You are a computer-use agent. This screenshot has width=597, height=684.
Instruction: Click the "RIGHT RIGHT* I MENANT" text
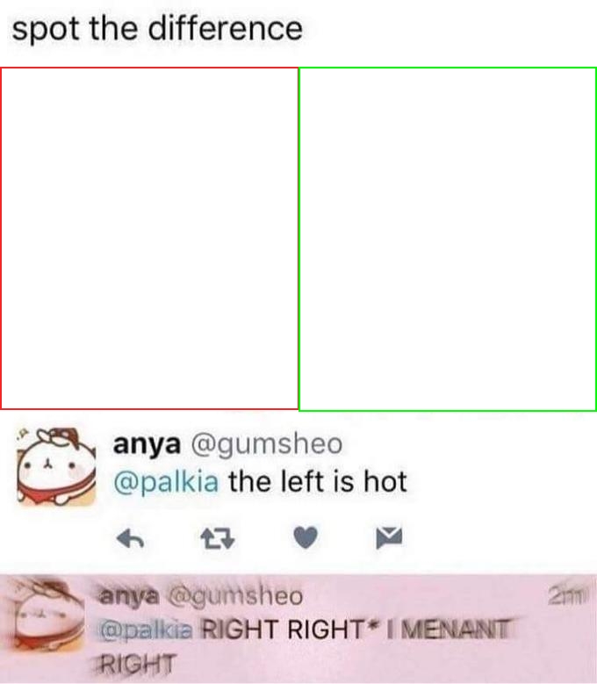point(356,630)
